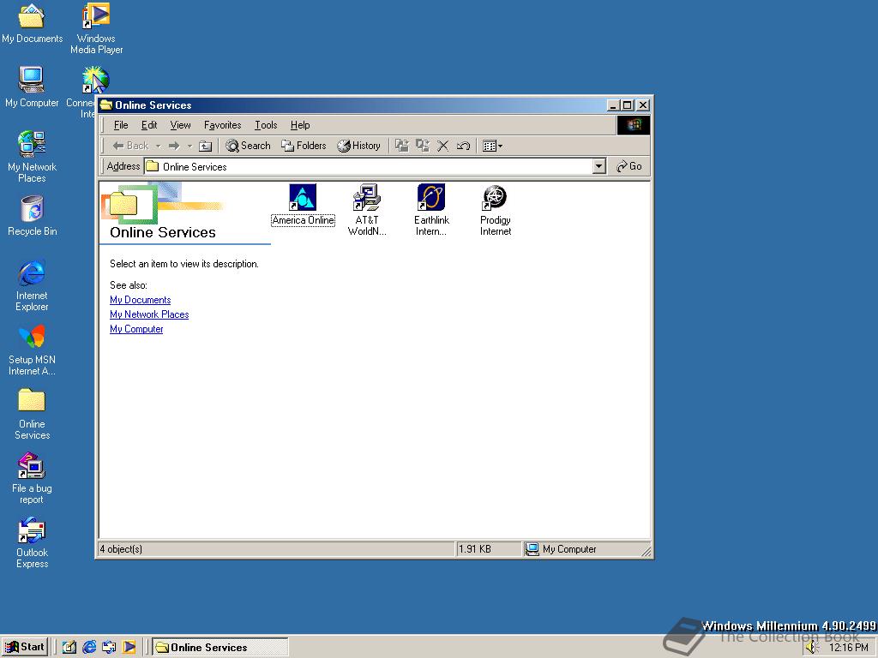Select Internet Explorer desktop icon
Screen dimensions: 878x658
[x=32, y=286]
